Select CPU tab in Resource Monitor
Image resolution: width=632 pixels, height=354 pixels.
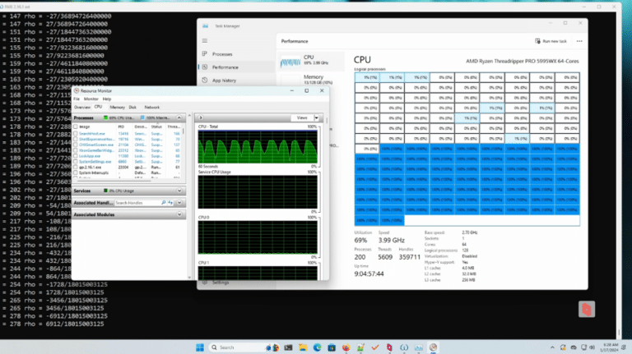tap(98, 107)
